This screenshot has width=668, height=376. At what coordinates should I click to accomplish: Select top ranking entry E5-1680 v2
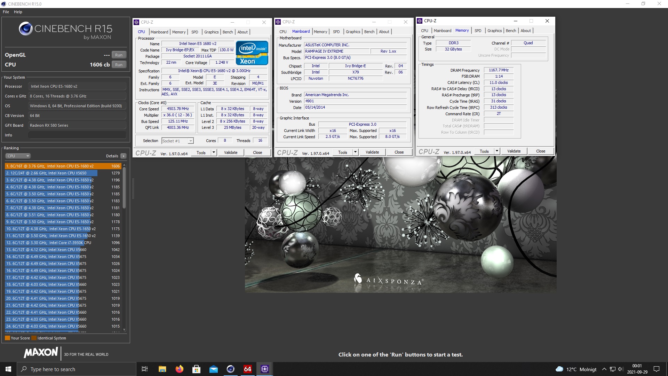63,166
